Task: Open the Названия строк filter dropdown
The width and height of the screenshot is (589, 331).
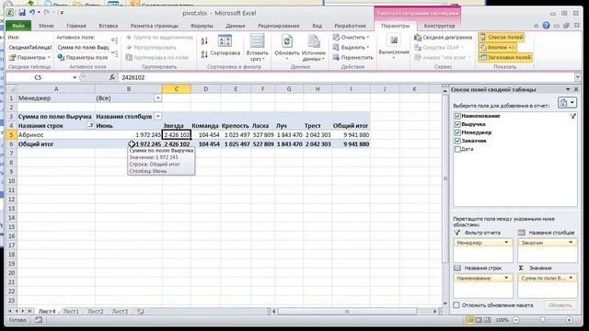Action: [90, 126]
